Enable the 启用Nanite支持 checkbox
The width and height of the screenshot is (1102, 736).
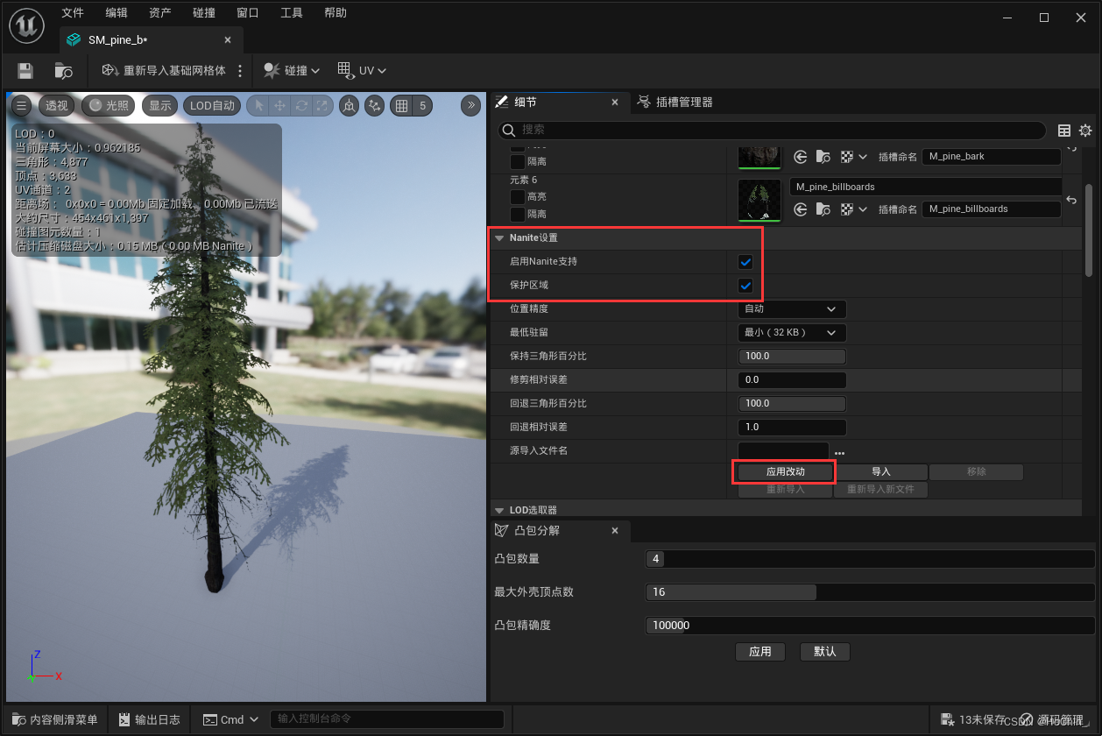[745, 261]
